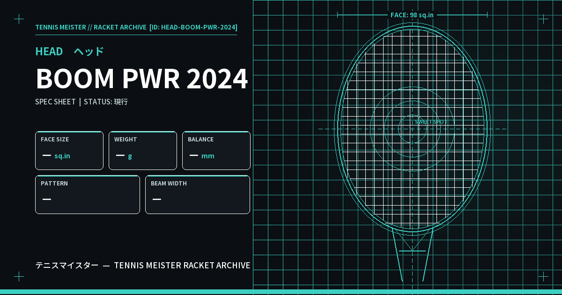The width and height of the screenshot is (562, 295).
Task: Select the WEIGHT spec card
Action: [143, 150]
